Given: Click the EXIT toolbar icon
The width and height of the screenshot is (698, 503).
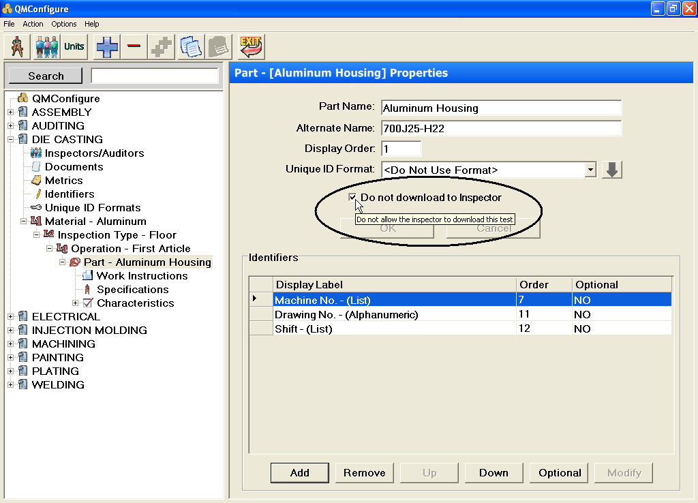Looking at the screenshot, I should tap(251, 47).
